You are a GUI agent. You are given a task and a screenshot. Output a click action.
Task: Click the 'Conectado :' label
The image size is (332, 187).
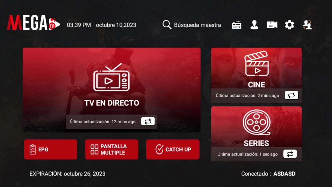tap(256, 174)
